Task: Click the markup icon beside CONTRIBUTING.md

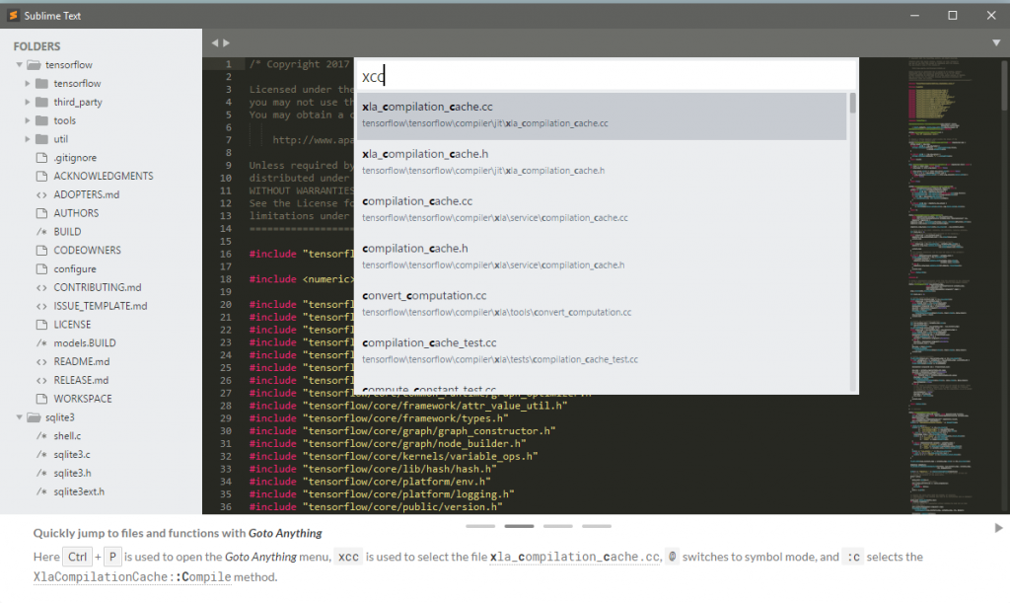Action: click(x=41, y=287)
